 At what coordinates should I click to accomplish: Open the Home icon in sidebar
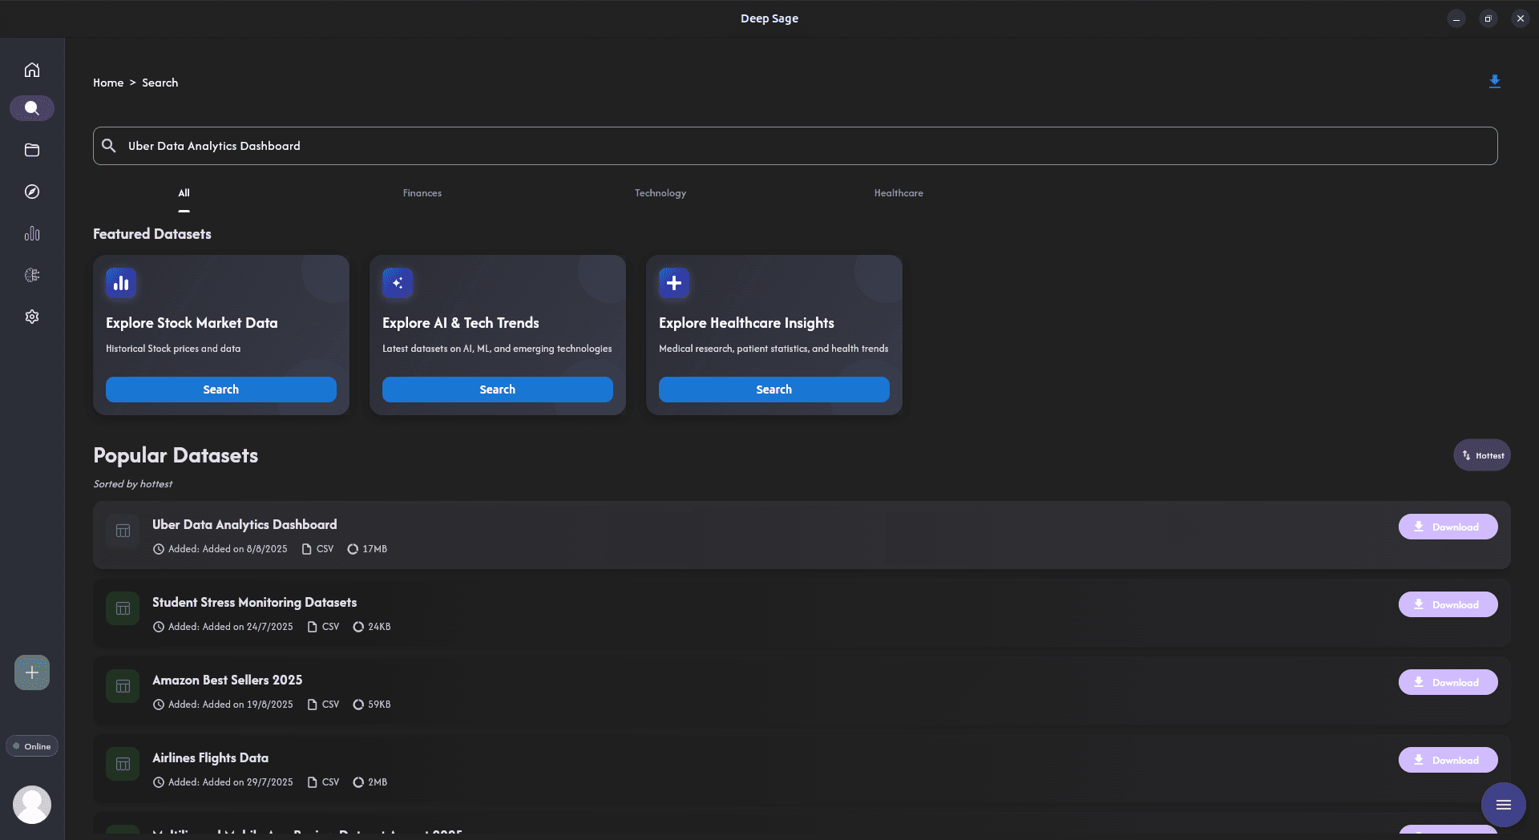32,70
